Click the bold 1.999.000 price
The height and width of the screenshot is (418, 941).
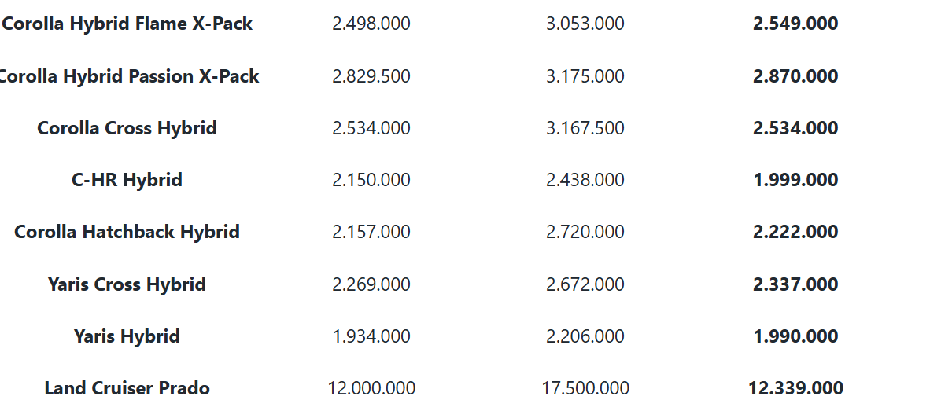point(795,180)
